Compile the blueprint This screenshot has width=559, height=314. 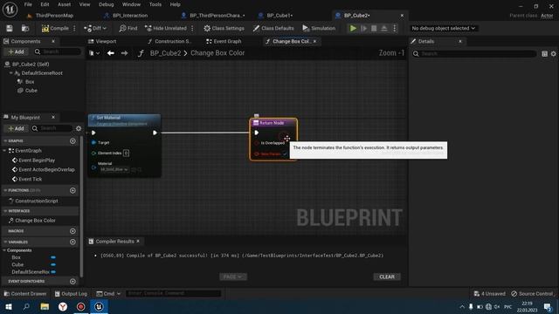(55, 28)
